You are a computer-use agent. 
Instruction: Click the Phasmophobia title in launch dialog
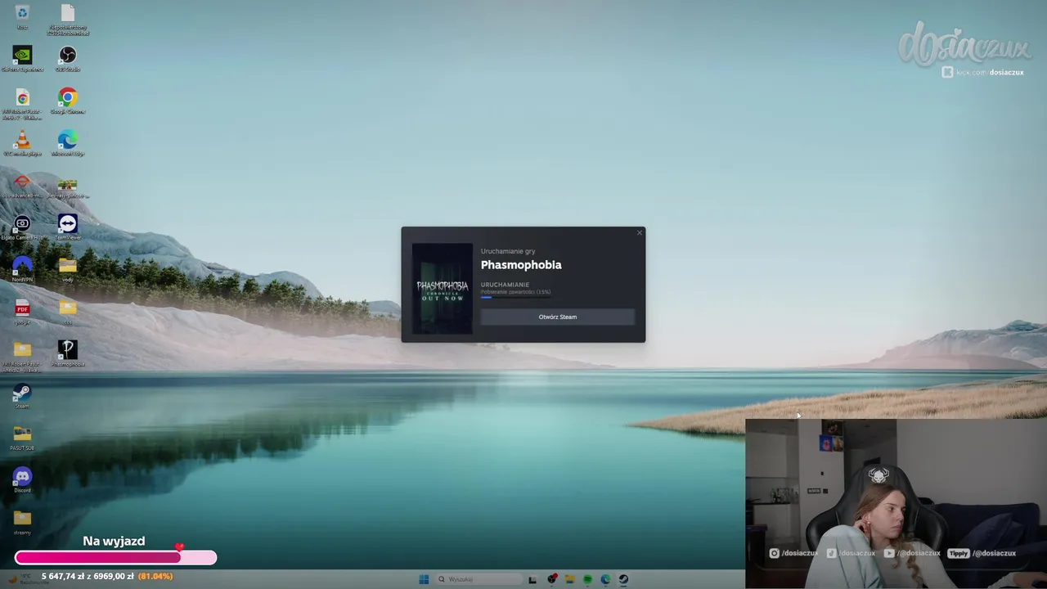coord(521,265)
